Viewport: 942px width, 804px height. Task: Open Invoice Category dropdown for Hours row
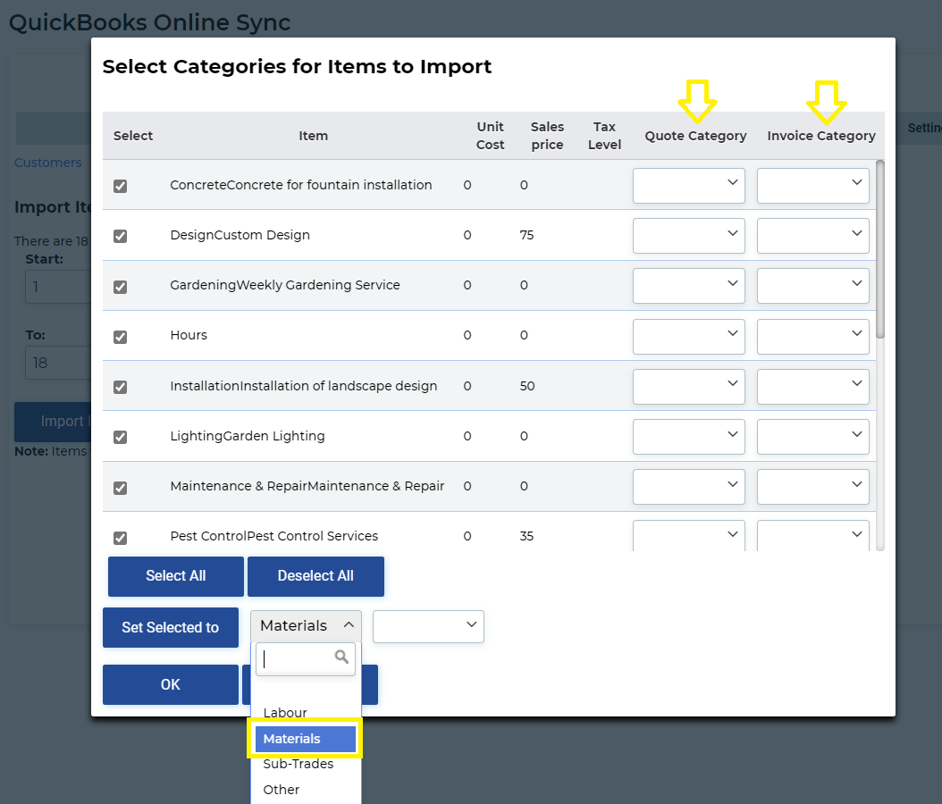pyautogui.click(x=812, y=336)
